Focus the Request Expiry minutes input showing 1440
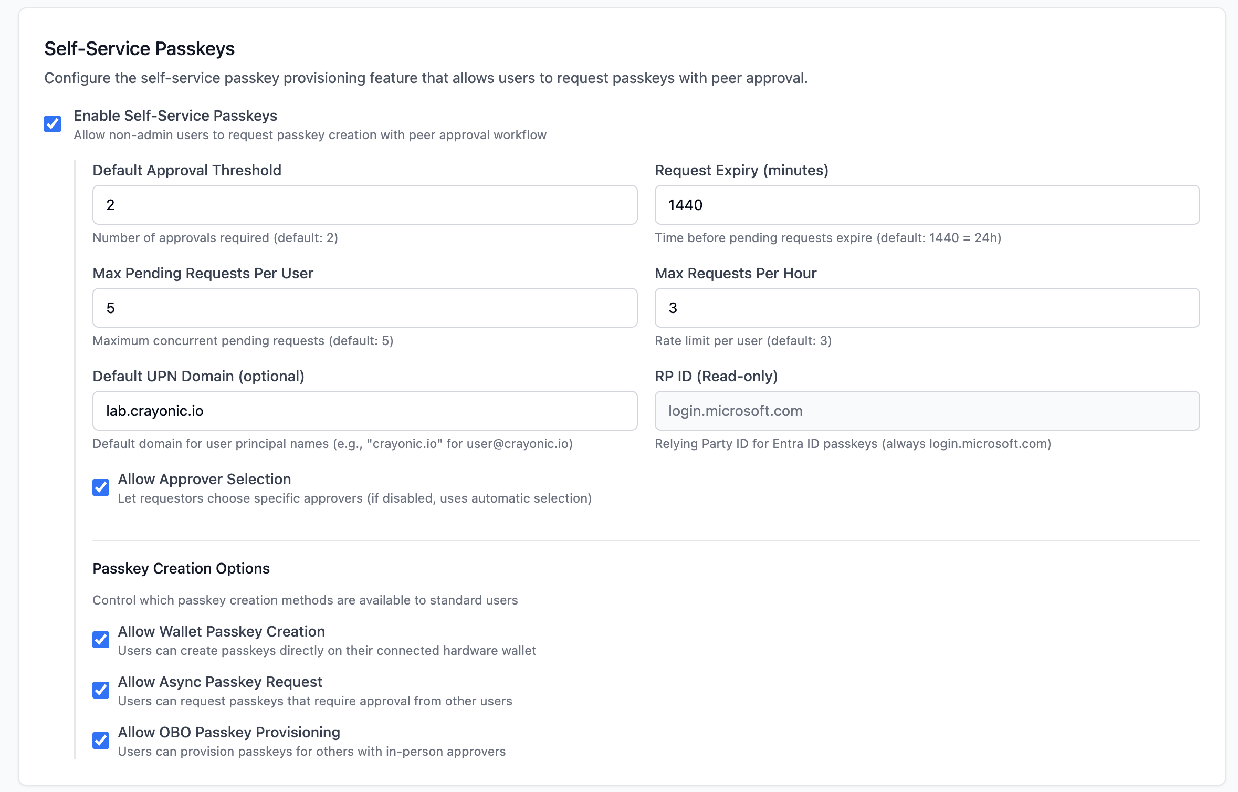Image resolution: width=1238 pixels, height=792 pixels. (x=927, y=205)
